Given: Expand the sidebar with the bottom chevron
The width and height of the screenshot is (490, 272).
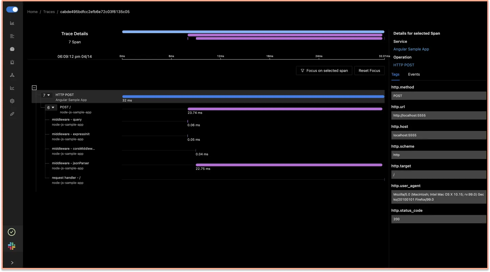Looking at the screenshot, I should (x=12, y=263).
